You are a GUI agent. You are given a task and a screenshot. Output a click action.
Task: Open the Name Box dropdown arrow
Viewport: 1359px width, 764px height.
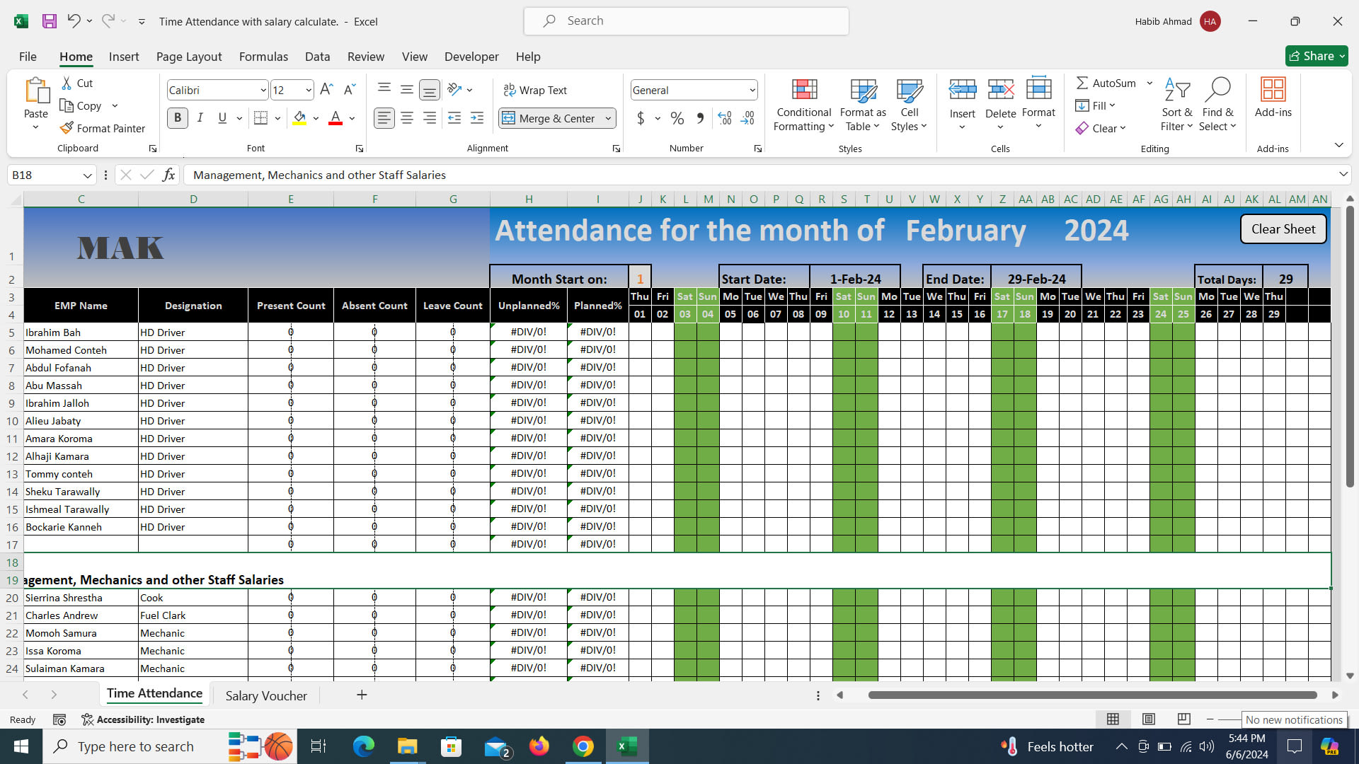coord(87,175)
